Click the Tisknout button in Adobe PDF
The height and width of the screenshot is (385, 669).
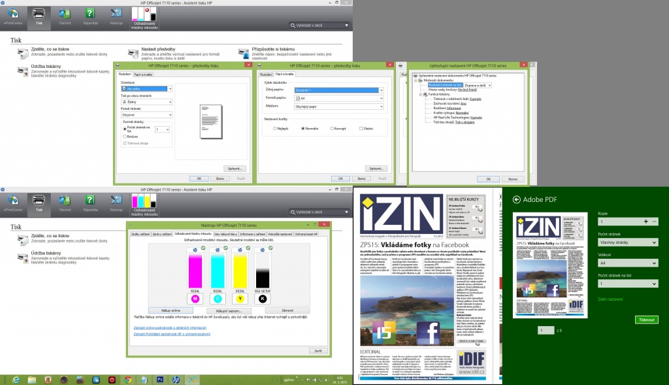click(646, 320)
